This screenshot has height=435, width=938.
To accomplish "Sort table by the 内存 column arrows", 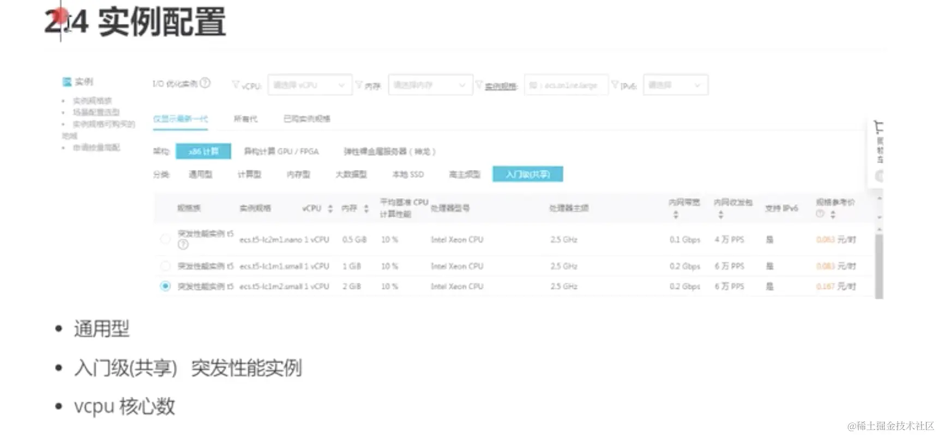I will pos(366,209).
